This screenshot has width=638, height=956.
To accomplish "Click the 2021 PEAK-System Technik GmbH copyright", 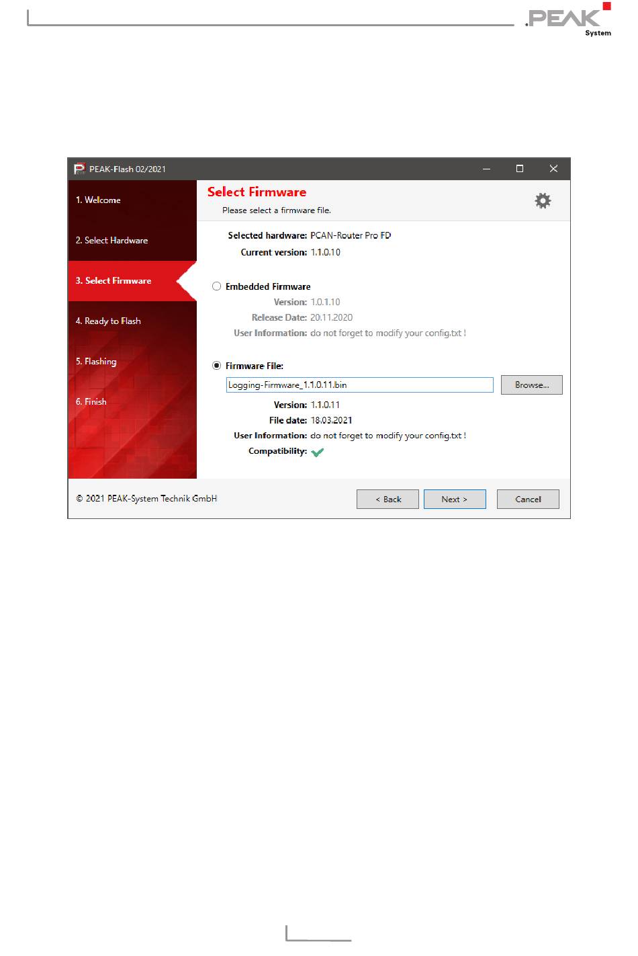I will point(146,499).
